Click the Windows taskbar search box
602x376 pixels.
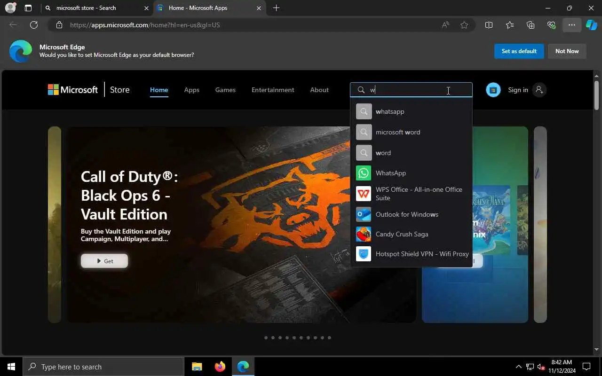coord(103,367)
